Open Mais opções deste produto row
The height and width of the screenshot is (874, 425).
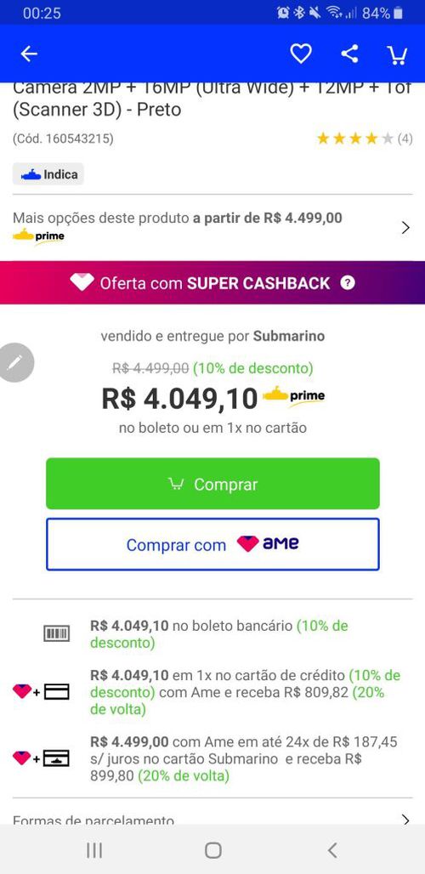coord(212,227)
